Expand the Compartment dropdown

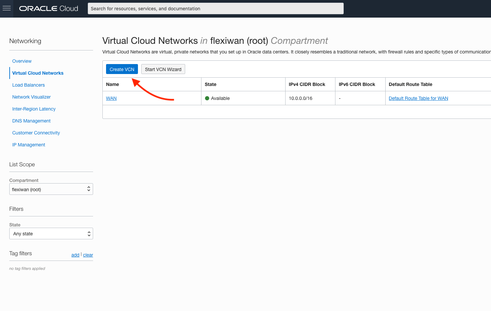click(51, 189)
